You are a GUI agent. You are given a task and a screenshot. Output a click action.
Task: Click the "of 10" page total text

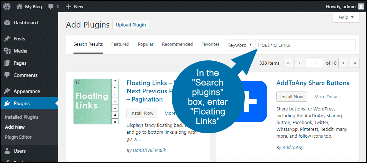tap(331, 63)
